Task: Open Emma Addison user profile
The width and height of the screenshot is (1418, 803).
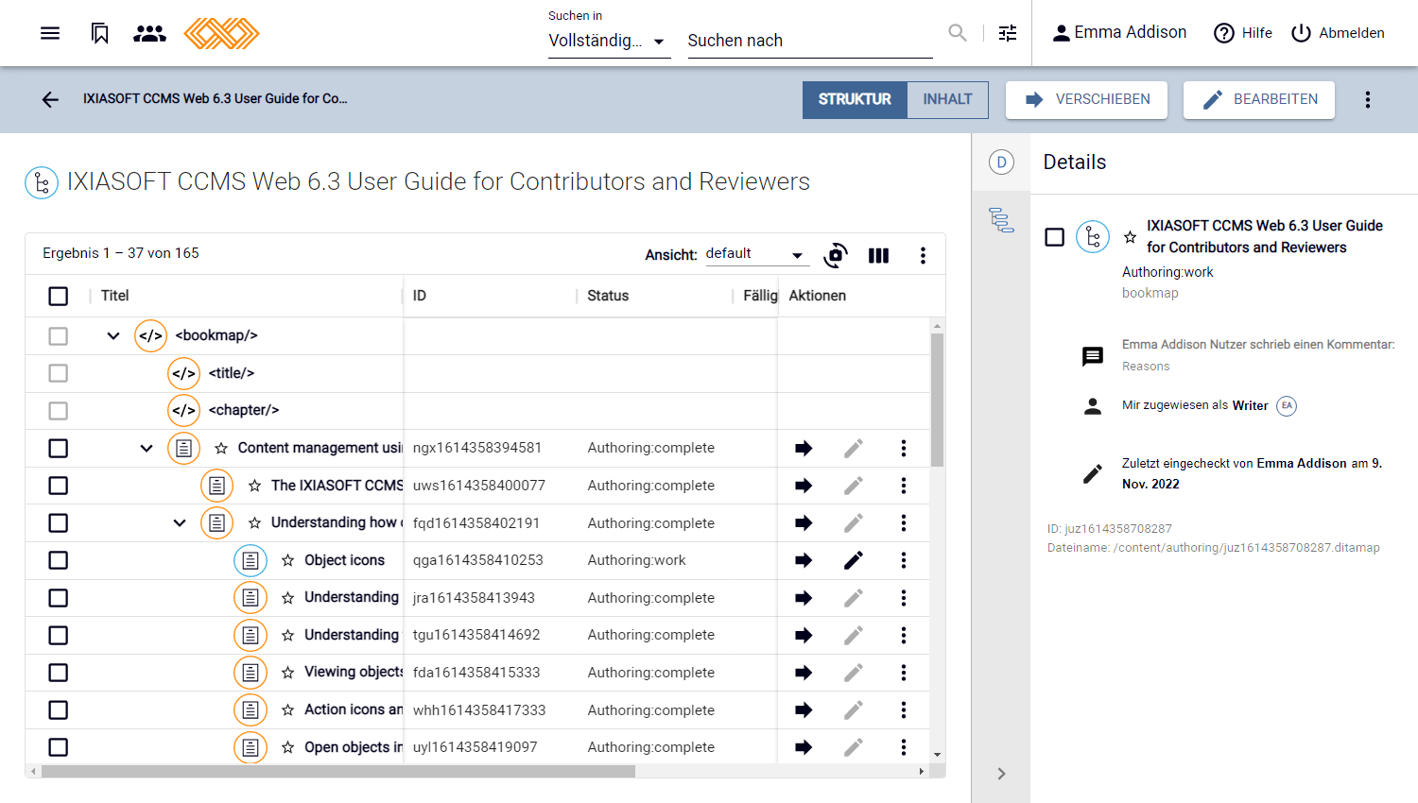Action: [x=1119, y=33]
